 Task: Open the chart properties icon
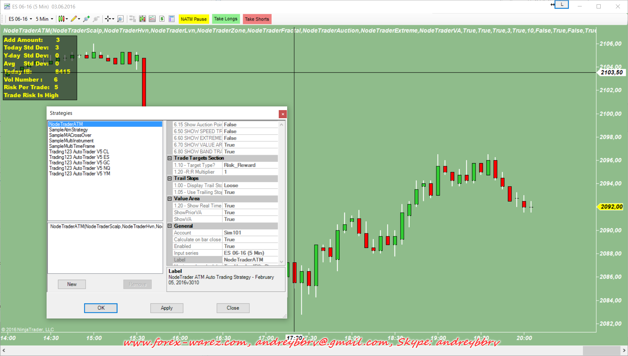pos(171,19)
